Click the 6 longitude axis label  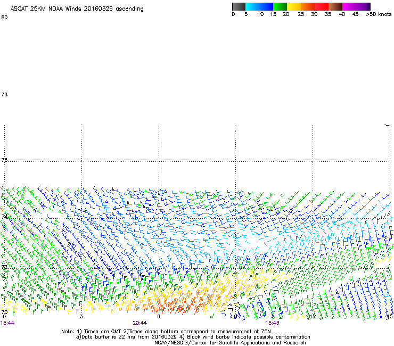[x=159, y=316]
